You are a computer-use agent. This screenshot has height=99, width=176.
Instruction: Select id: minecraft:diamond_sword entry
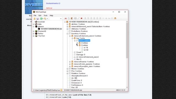pyautogui.click(x=87, y=57)
